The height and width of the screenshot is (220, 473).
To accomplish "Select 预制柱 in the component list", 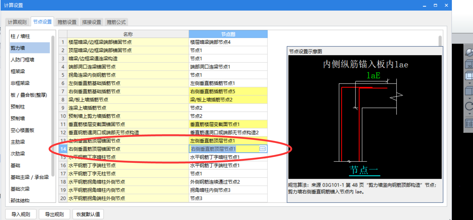I will 29,107.
